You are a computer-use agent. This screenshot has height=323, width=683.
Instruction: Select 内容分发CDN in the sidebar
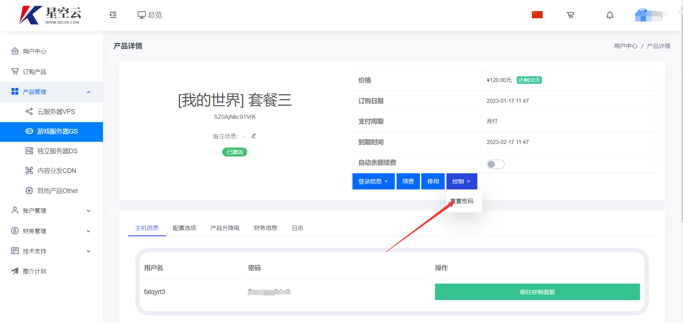click(x=57, y=171)
